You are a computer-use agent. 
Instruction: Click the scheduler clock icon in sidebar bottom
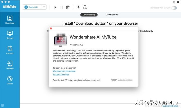[3, 105]
